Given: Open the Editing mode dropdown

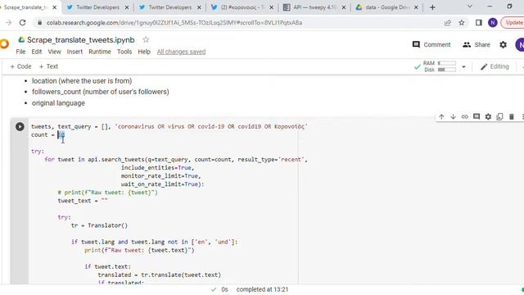Looking at the screenshot, I should [x=495, y=66].
